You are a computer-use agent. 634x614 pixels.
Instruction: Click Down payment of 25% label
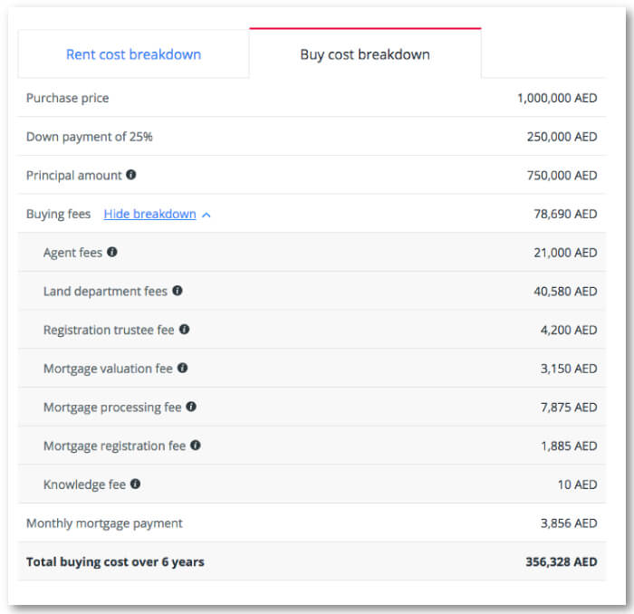click(x=90, y=137)
